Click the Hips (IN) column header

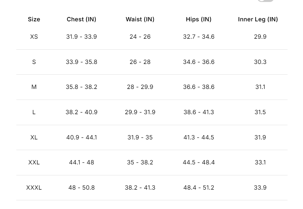click(x=199, y=19)
